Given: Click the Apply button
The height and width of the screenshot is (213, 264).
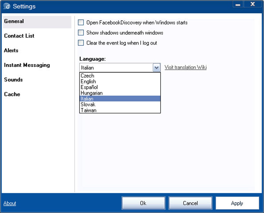Looking at the screenshot, I should [x=237, y=203].
